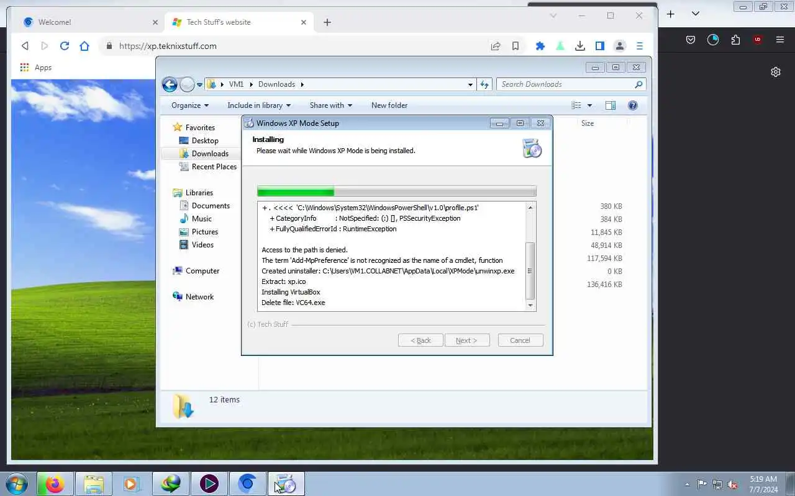Open the Windows Start orb
This screenshot has height=496, width=795.
pyautogui.click(x=17, y=484)
